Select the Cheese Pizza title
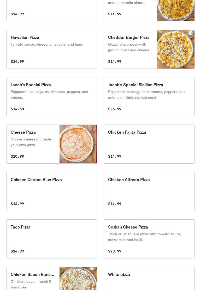The height and width of the screenshot is (290, 201). tap(23, 132)
